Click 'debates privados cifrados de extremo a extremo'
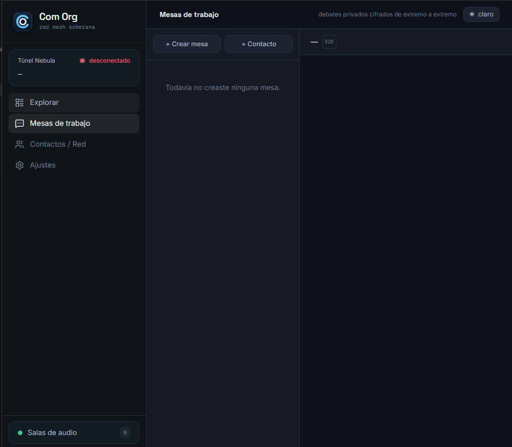Image resolution: width=512 pixels, height=447 pixels. point(387,14)
